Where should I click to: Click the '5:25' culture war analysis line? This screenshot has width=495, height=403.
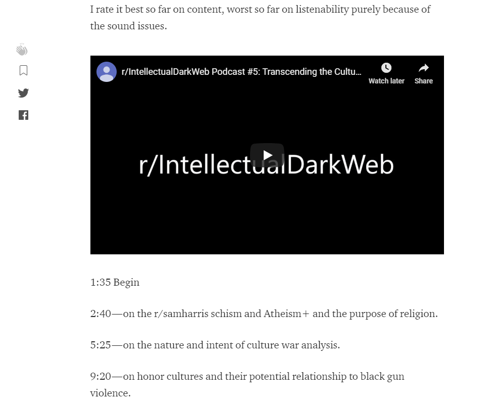(x=215, y=345)
